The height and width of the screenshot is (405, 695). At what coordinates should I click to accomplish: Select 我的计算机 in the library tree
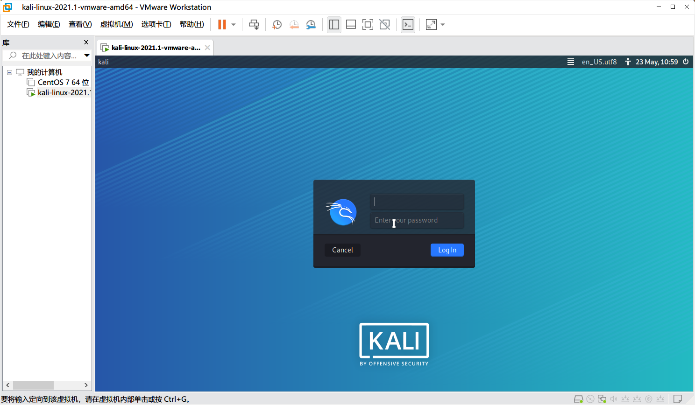(x=44, y=72)
